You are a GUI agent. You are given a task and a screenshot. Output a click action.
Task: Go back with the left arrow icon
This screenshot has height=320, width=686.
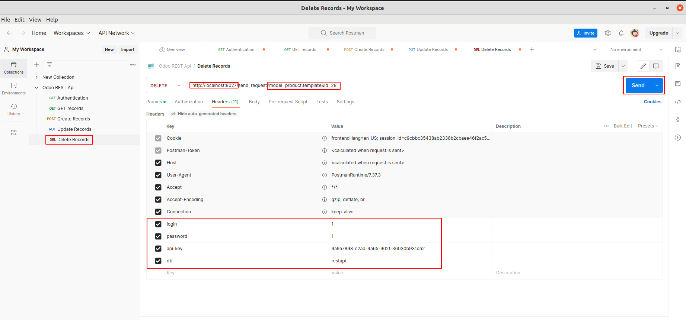(x=9, y=33)
